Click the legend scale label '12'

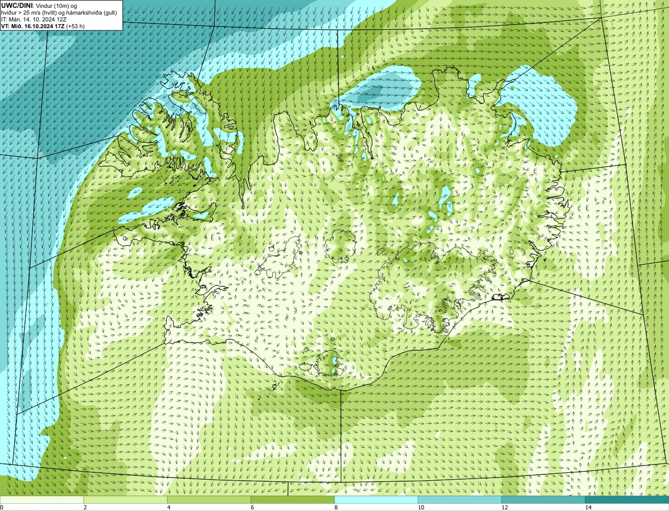(504, 507)
